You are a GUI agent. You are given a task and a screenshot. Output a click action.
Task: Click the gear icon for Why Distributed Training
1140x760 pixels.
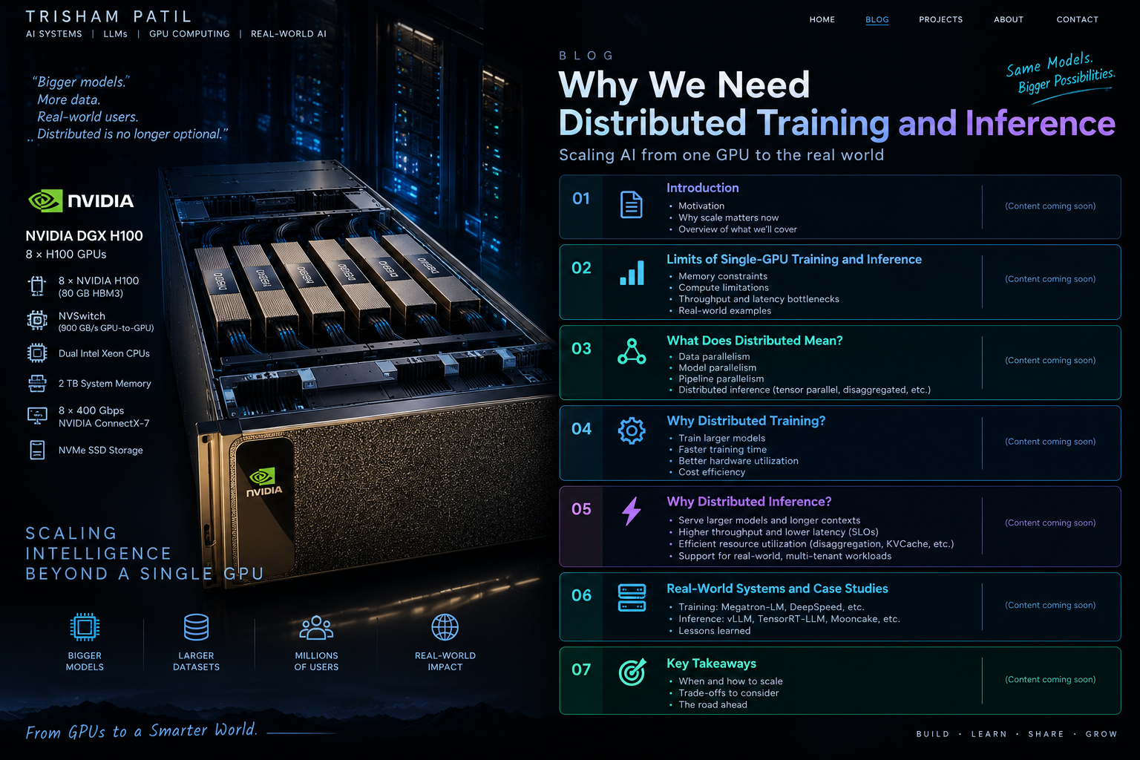(x=632, y=430)
